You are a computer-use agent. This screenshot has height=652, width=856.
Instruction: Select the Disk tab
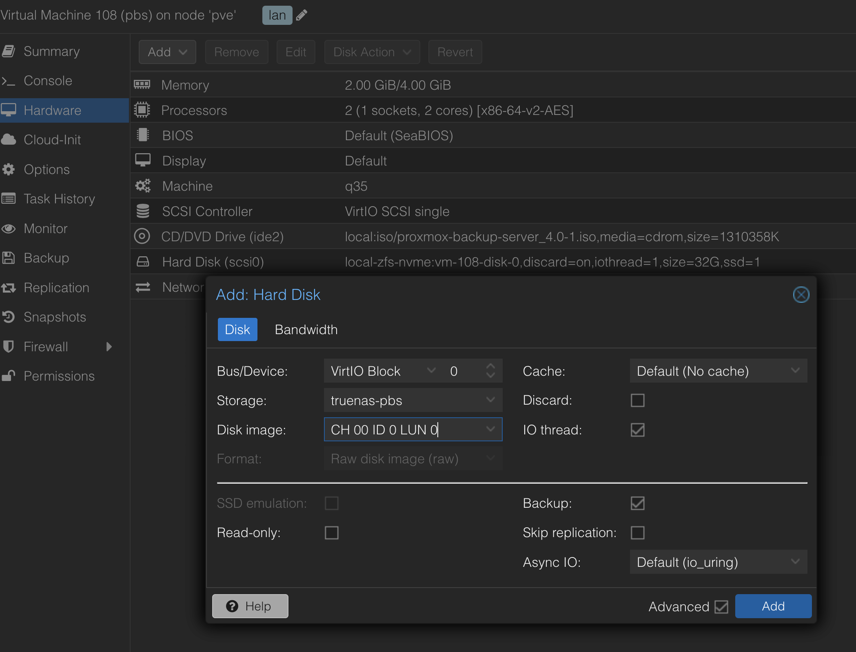point(237,330)
